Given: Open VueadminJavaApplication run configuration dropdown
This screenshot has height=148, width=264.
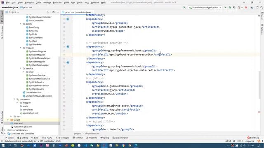Looking at the screenshot, I should point(205,7).
